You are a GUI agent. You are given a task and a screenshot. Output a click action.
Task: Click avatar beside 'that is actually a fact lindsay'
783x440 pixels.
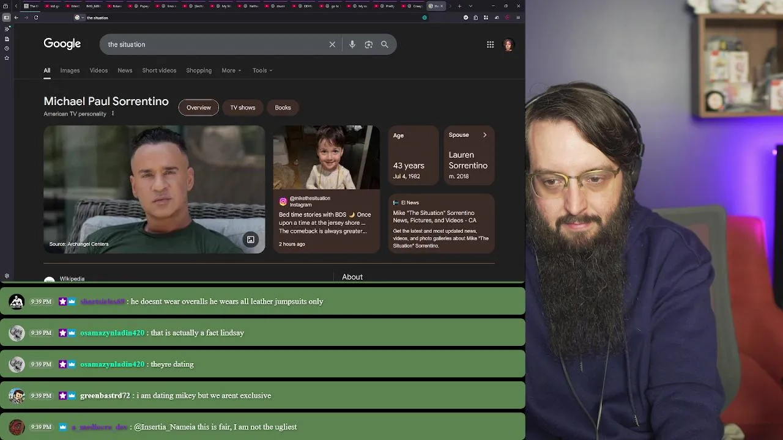[x=17, y=333]
